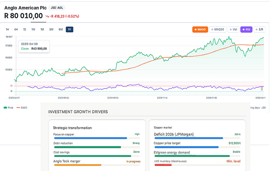Click the x-axis date 2025-09-03
The image size is (274, 171).
[113, 98]
